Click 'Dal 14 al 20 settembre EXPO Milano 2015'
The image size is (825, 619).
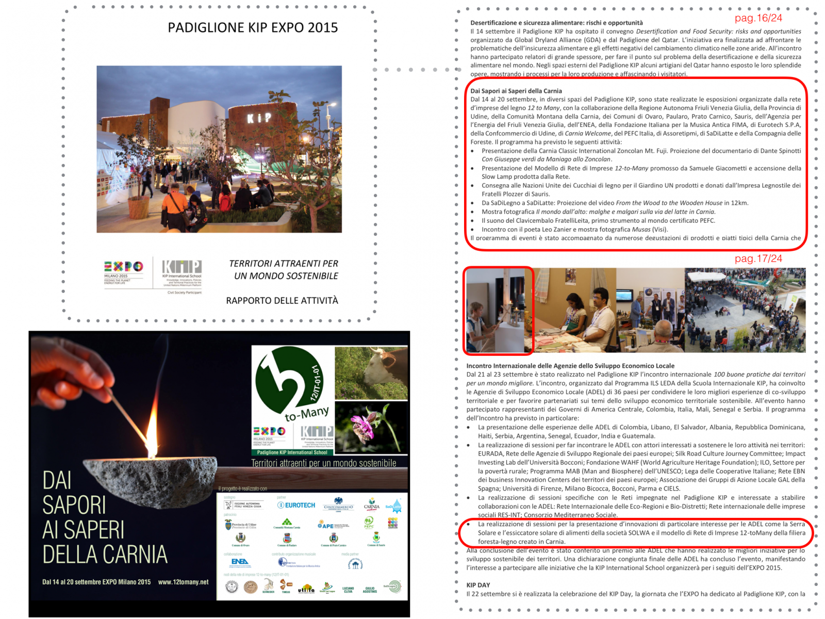click(x=96, y=582)
